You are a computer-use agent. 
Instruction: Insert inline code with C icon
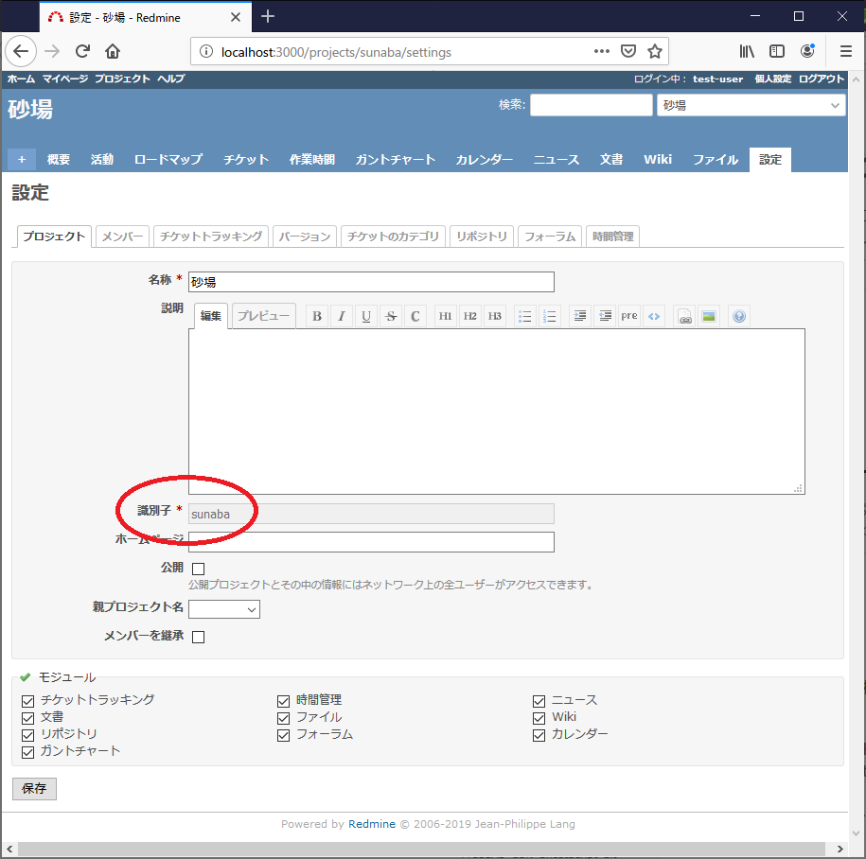(x=415, y=316)
